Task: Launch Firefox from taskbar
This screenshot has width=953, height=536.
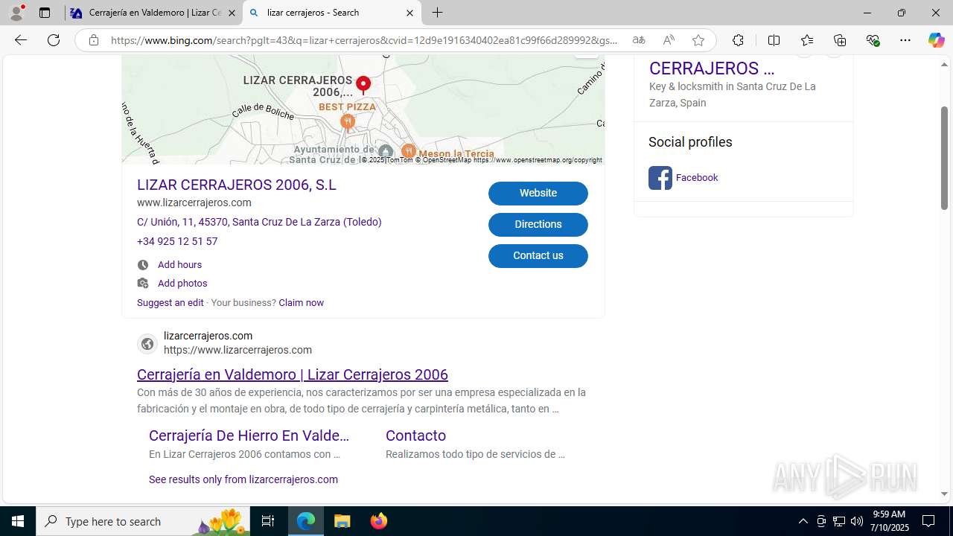Action: [378, 521]
